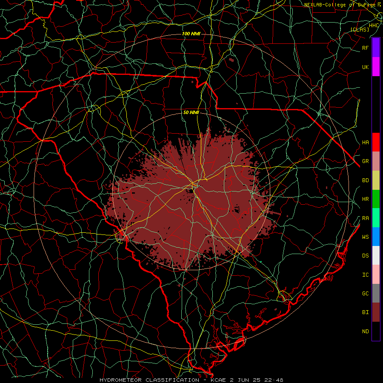Click the DS legend label text
Viewport: 383px width, 383px height.
365,256
